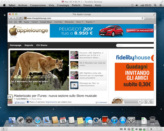Open the Safari menu
The width and height of the screenshot is (164, 131).
pos(12,5)
